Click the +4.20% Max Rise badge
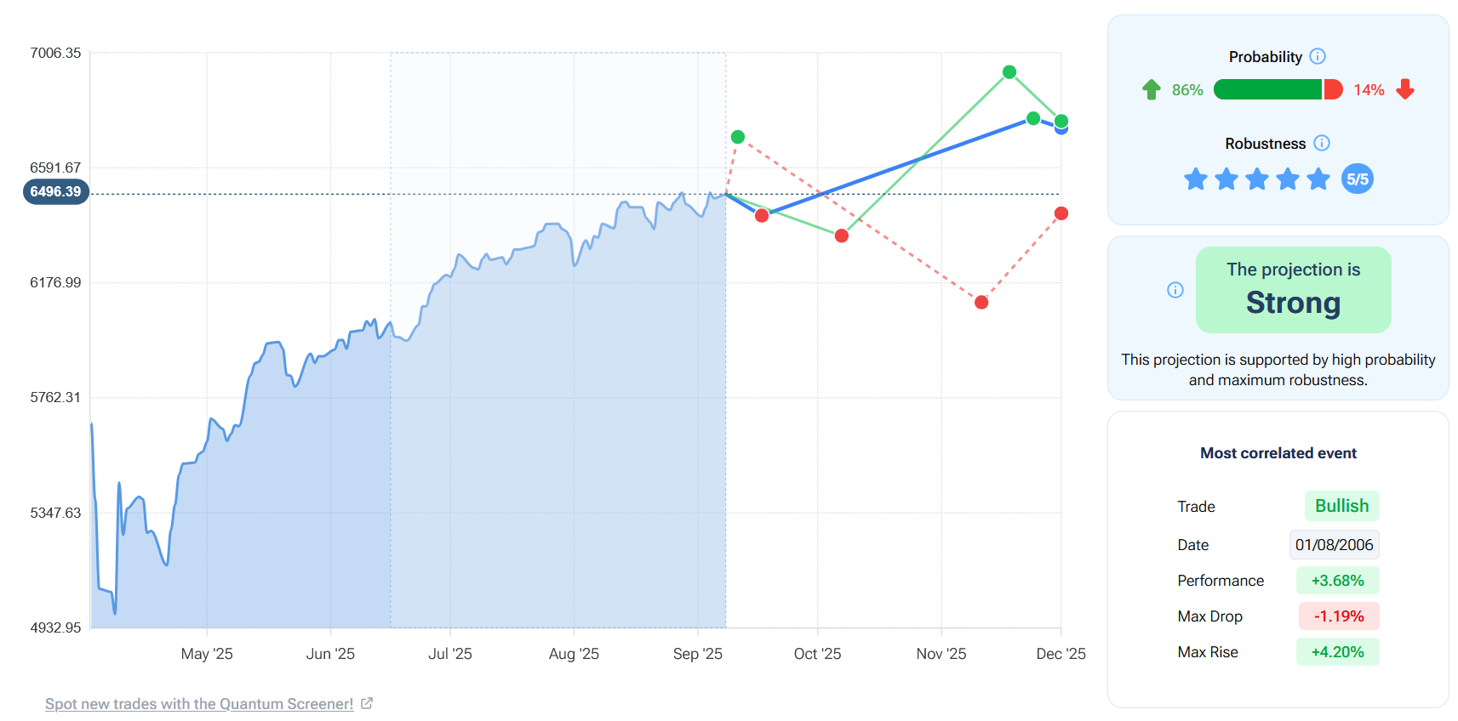Image resolution: width=1458 pixels, height=721 pixels. 1337,651
